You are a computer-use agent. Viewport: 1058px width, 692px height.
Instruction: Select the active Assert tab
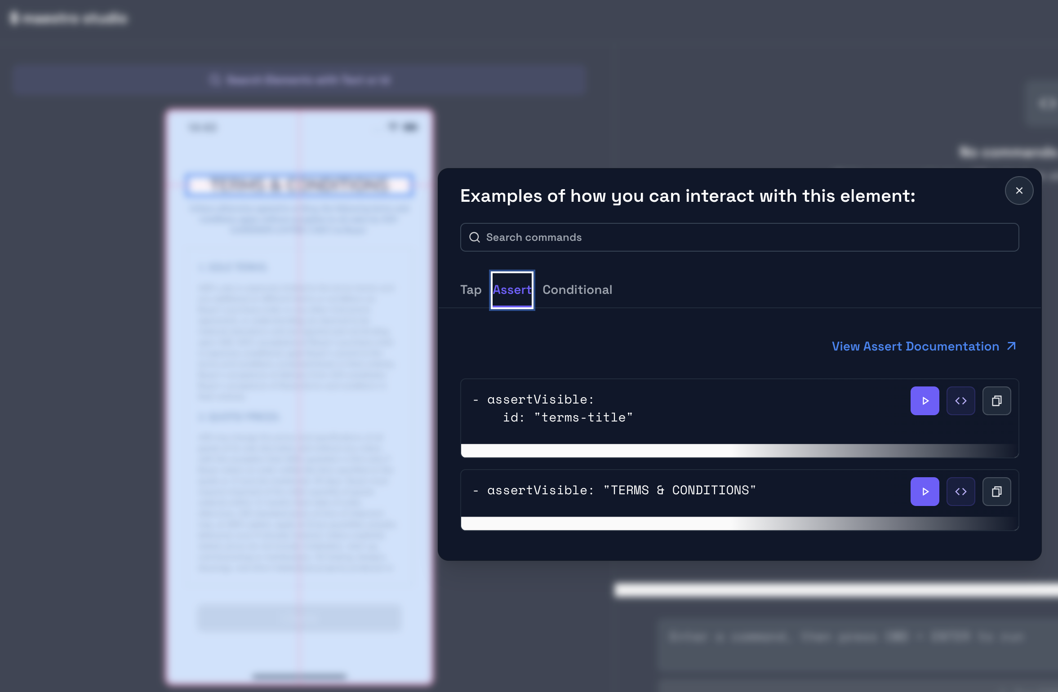pos(511,290)
